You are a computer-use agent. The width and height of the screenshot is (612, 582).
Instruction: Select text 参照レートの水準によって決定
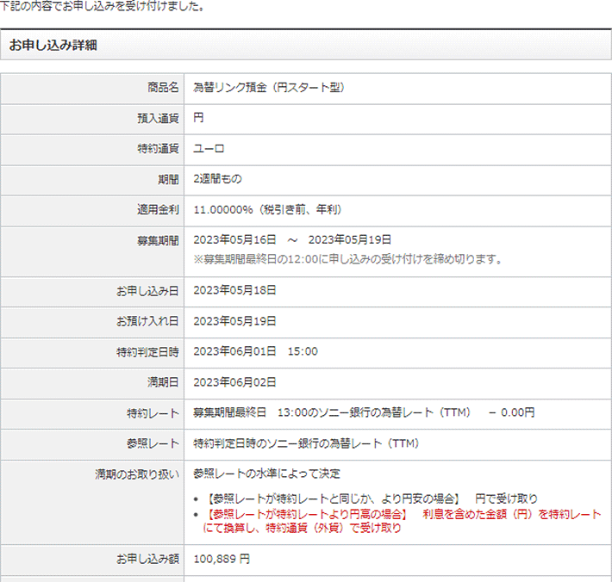click(x=267, y=474)
